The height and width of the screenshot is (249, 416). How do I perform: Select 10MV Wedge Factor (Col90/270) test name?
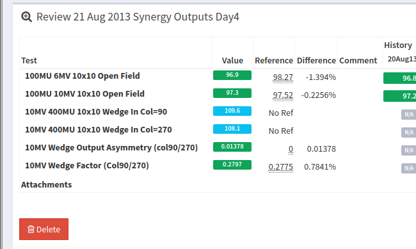point(87,166)
